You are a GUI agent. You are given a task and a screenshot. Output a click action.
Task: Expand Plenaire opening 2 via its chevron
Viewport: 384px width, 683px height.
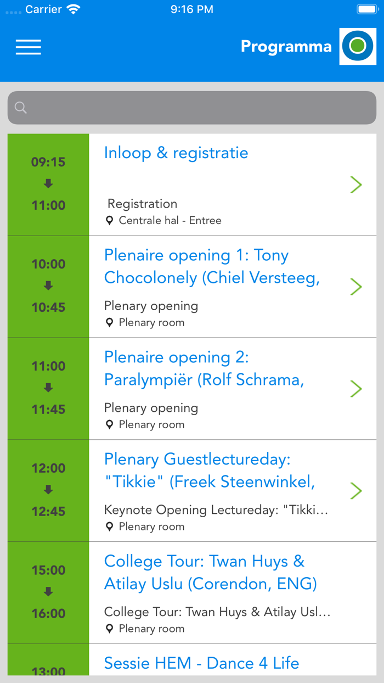click(x=357, y=389)
